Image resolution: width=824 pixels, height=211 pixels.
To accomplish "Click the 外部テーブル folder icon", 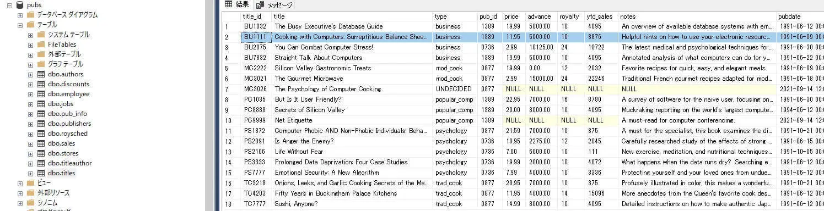I will [x=41, y=54].
